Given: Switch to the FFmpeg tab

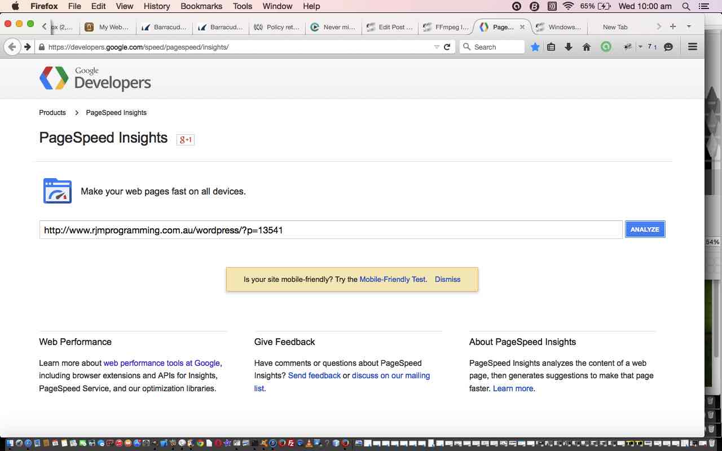Looking at the screenshot, I should (x=446, y=26).
